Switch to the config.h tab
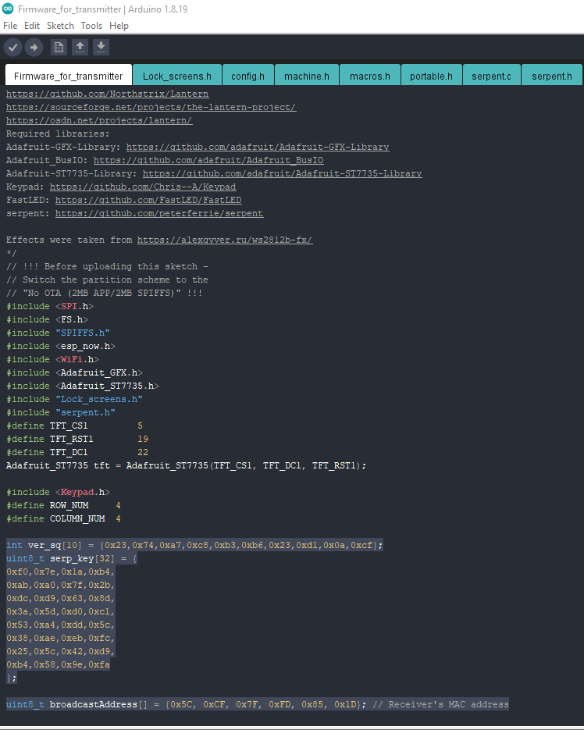The height and width of the screenshot is (730, 584). click(x=247, y=76)
